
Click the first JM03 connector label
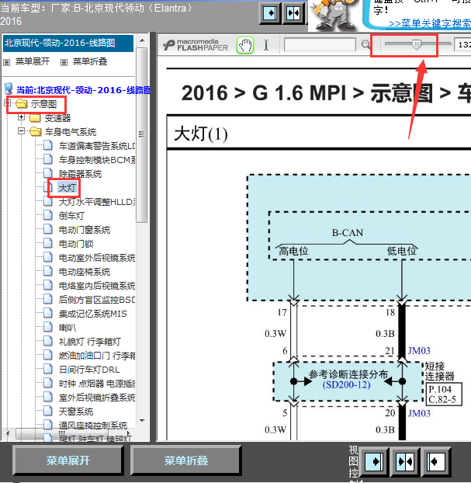point(419,351)
